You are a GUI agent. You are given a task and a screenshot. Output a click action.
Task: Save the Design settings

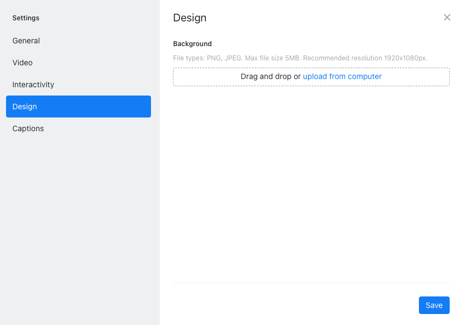(x=434, y=305)
